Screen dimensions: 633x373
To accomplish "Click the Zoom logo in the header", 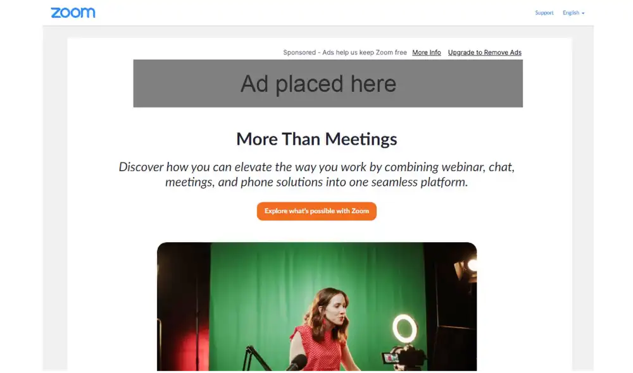I will tap(73, 13).
